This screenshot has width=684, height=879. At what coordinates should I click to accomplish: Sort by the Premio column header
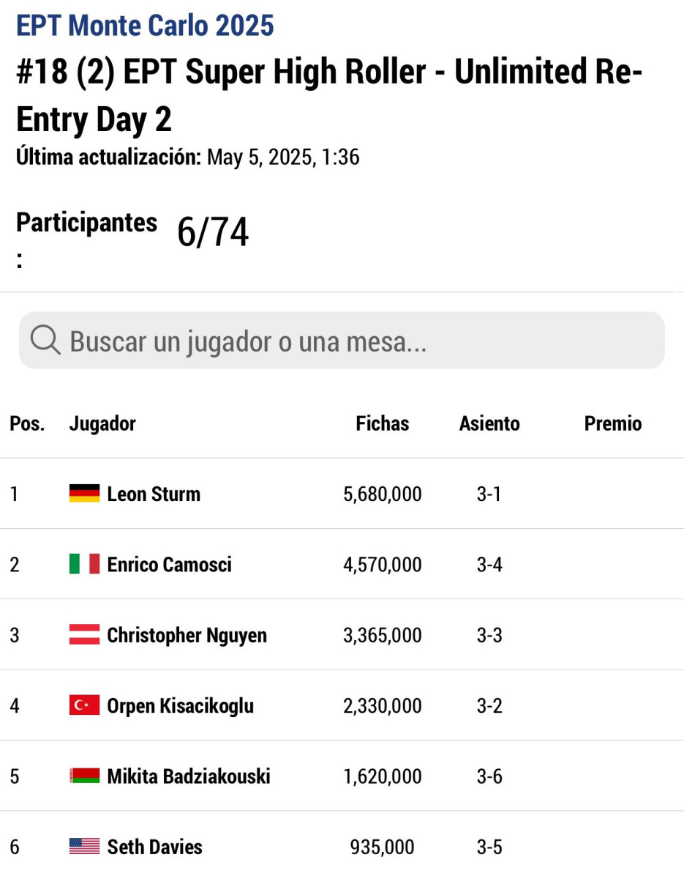pyautogui.click(x=613, y=423)
